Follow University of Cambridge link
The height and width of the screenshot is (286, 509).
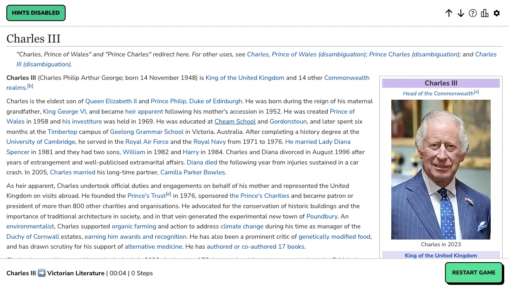41,142
